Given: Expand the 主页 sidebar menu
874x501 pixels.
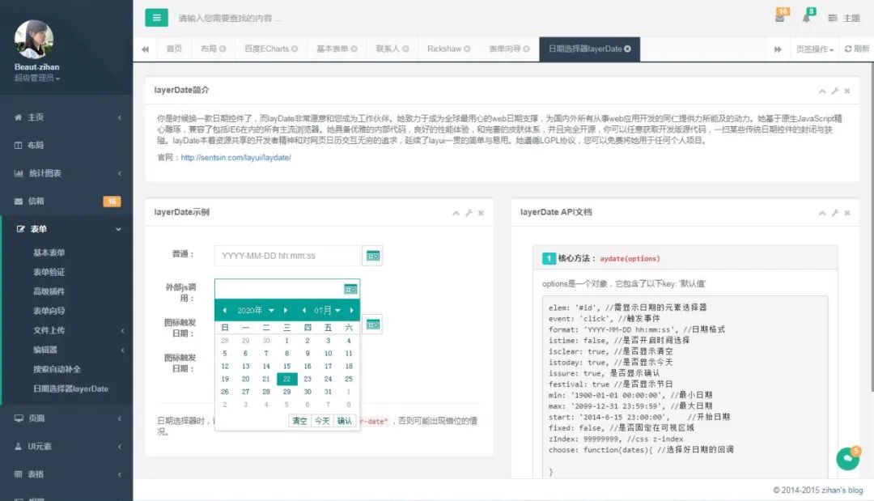Looking at the screenshot, I should pyautogui.click(x=67, y=117).
